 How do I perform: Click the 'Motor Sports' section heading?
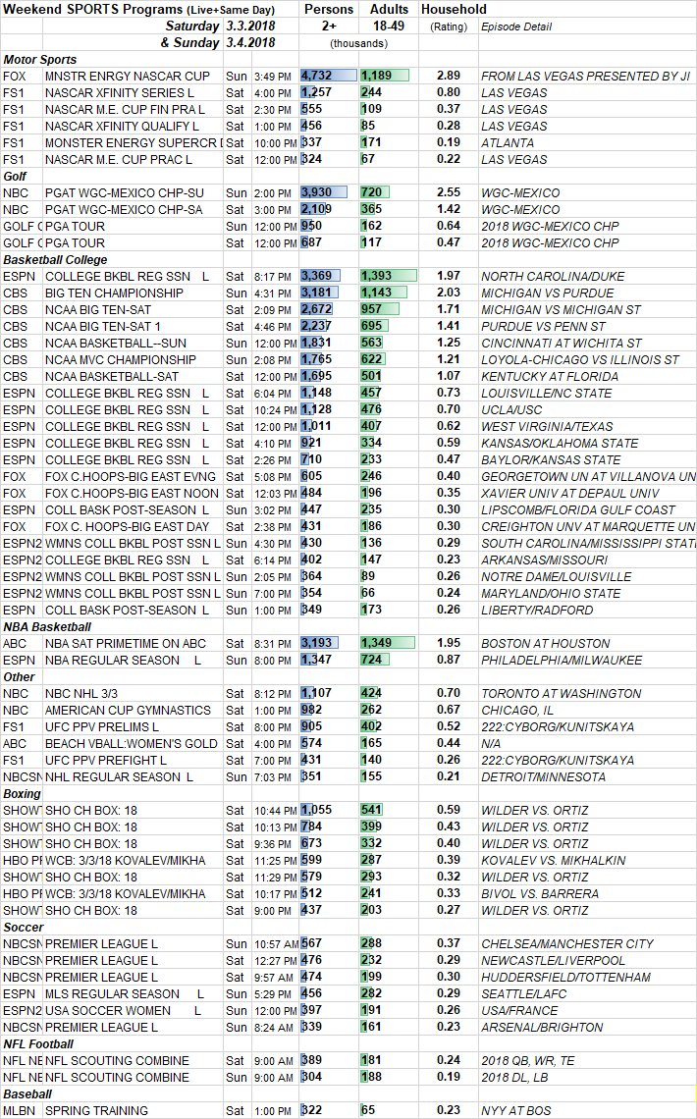point(40,60)
